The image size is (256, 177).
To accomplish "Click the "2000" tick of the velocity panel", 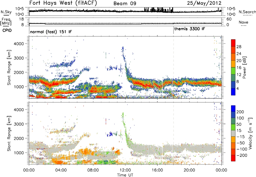I will click(x=19, y=138).
